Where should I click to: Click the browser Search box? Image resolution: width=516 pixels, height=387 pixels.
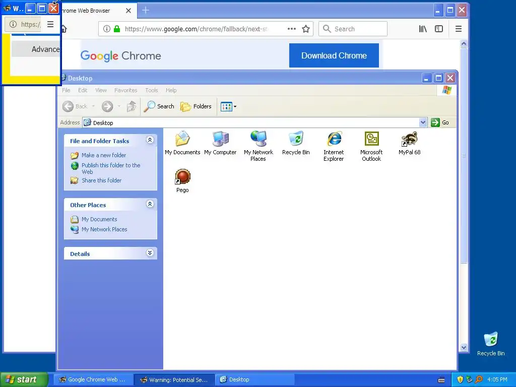click(353, 29)
